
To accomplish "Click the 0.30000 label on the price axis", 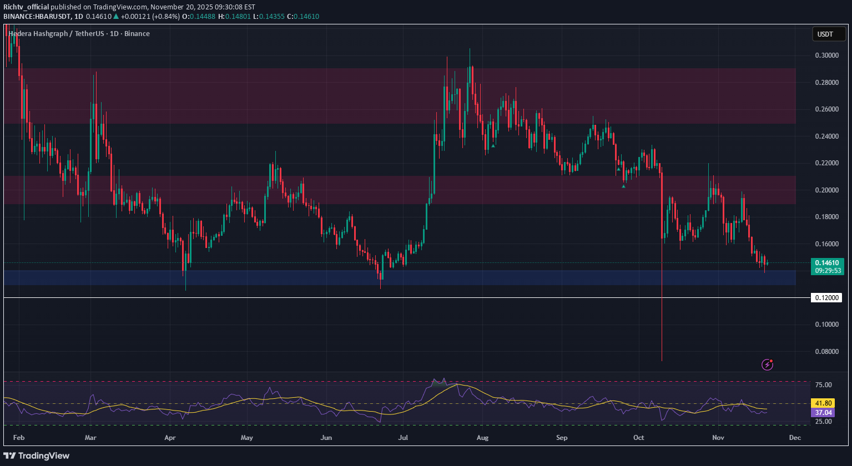I will [826, 55].
